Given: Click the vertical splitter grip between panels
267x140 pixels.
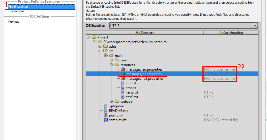Looking at the screenshot, I should pos(82,86).
